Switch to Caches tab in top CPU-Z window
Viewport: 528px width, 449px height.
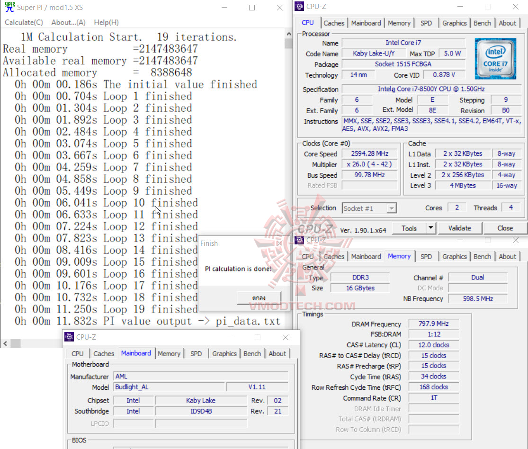334,23
